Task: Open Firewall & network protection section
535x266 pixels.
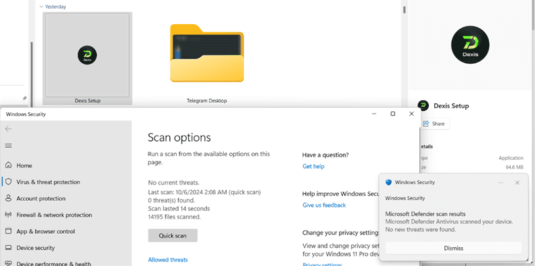Action: point(54,215)
